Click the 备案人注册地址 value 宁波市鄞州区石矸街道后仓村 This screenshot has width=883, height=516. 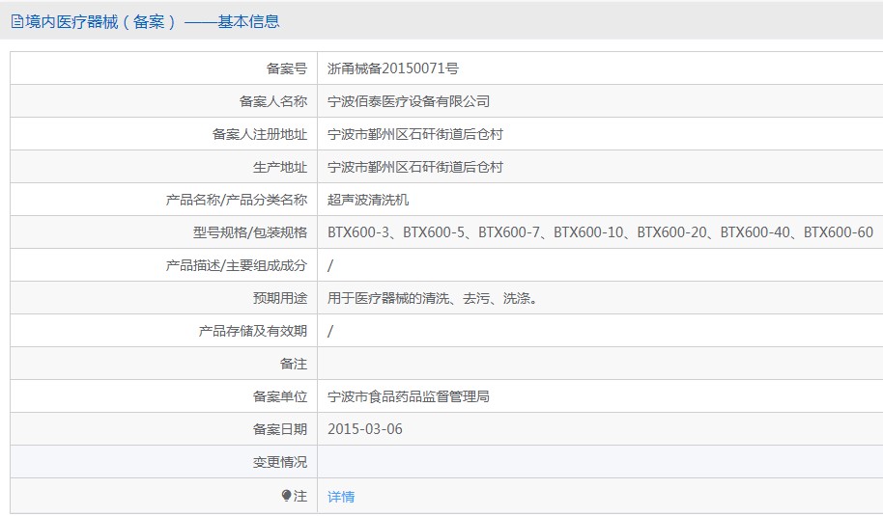click(415, 134)
